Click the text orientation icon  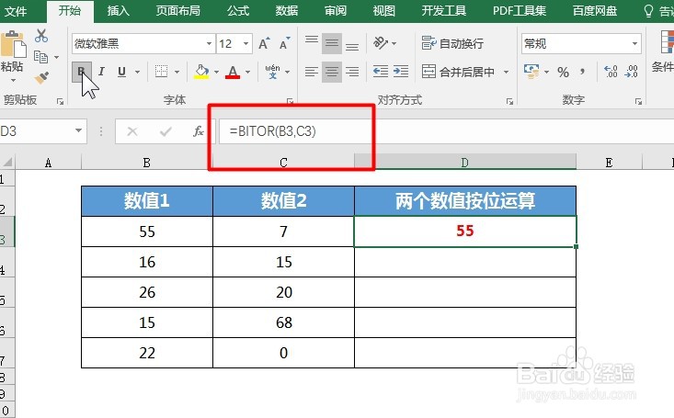(x=381, y=43)
